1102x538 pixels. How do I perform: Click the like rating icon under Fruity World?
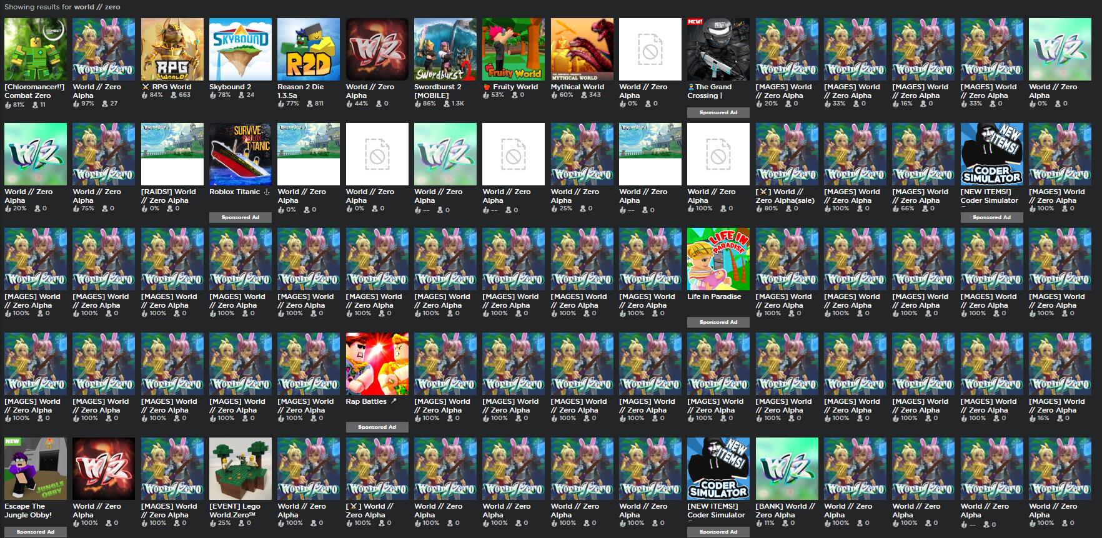pyautogui.click(x=485, y=95)
